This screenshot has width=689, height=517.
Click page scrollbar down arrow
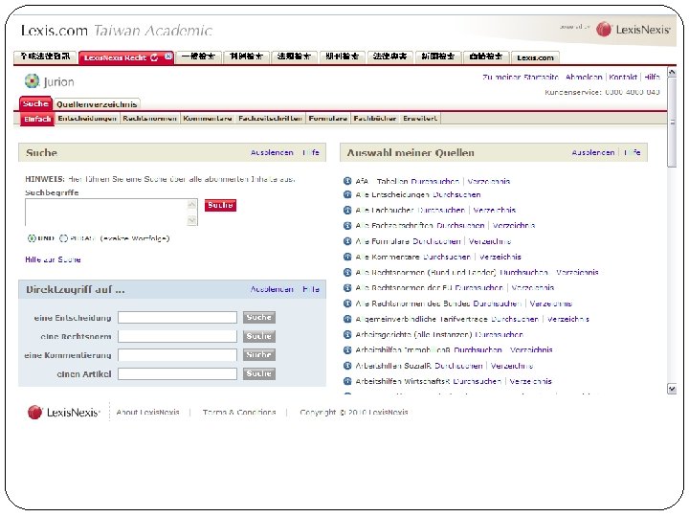coord(672,389)
